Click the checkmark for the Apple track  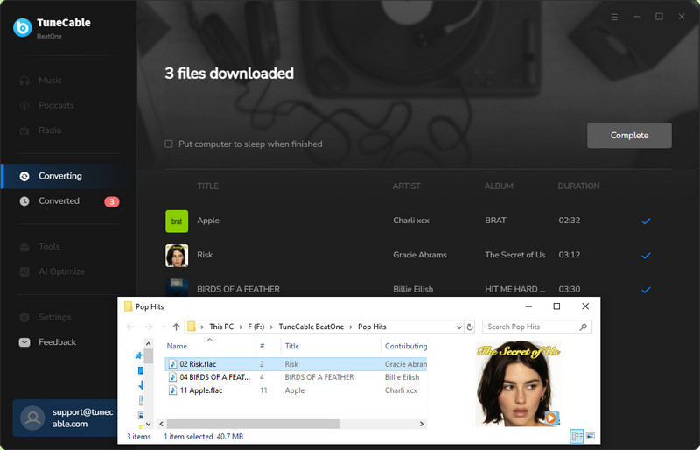coord(646,221)
